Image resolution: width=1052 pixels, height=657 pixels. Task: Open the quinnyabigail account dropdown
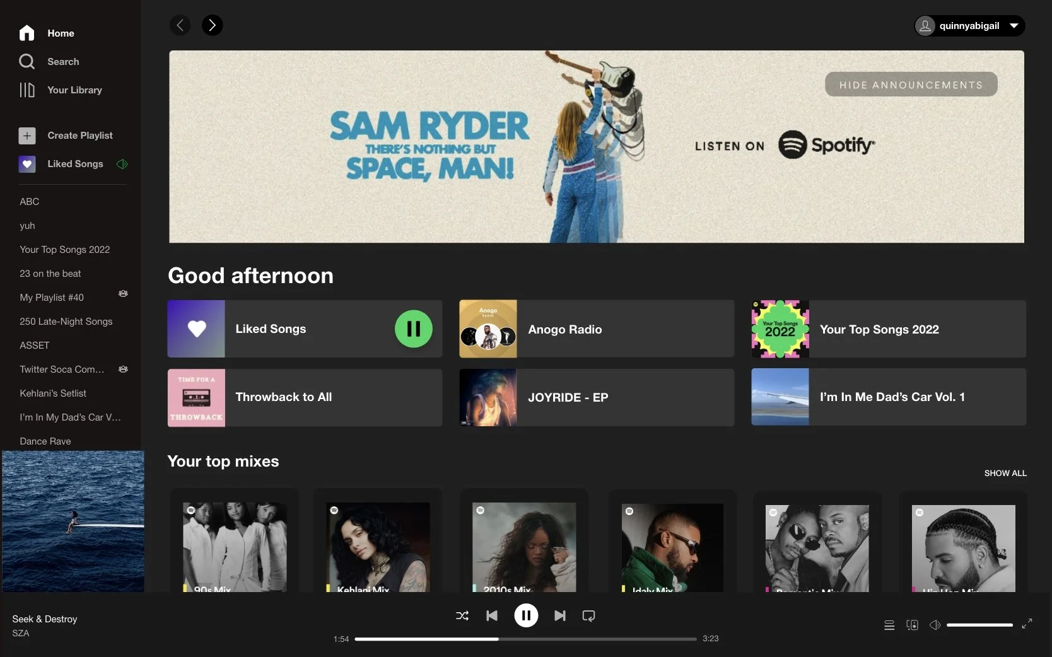pyautogui.click(x=969, y=26)
